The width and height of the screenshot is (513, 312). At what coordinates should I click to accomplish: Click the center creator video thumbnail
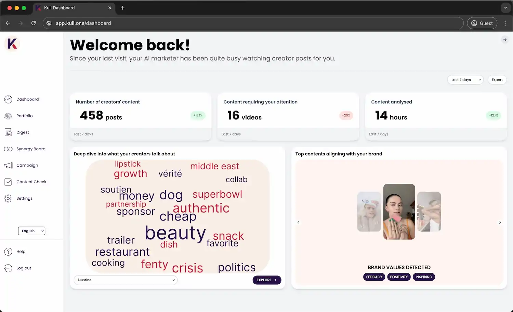[399, 212]
